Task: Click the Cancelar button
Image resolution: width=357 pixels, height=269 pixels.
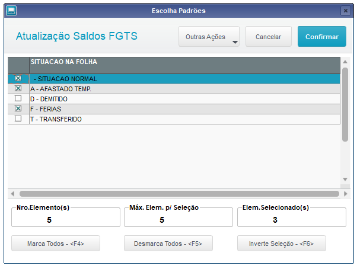Action: [x=269, y=37]
